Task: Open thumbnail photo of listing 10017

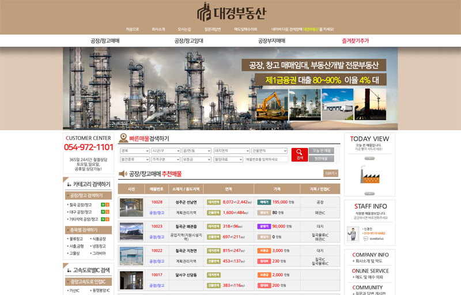Action: pyautogui.click(x=131, y=281)
